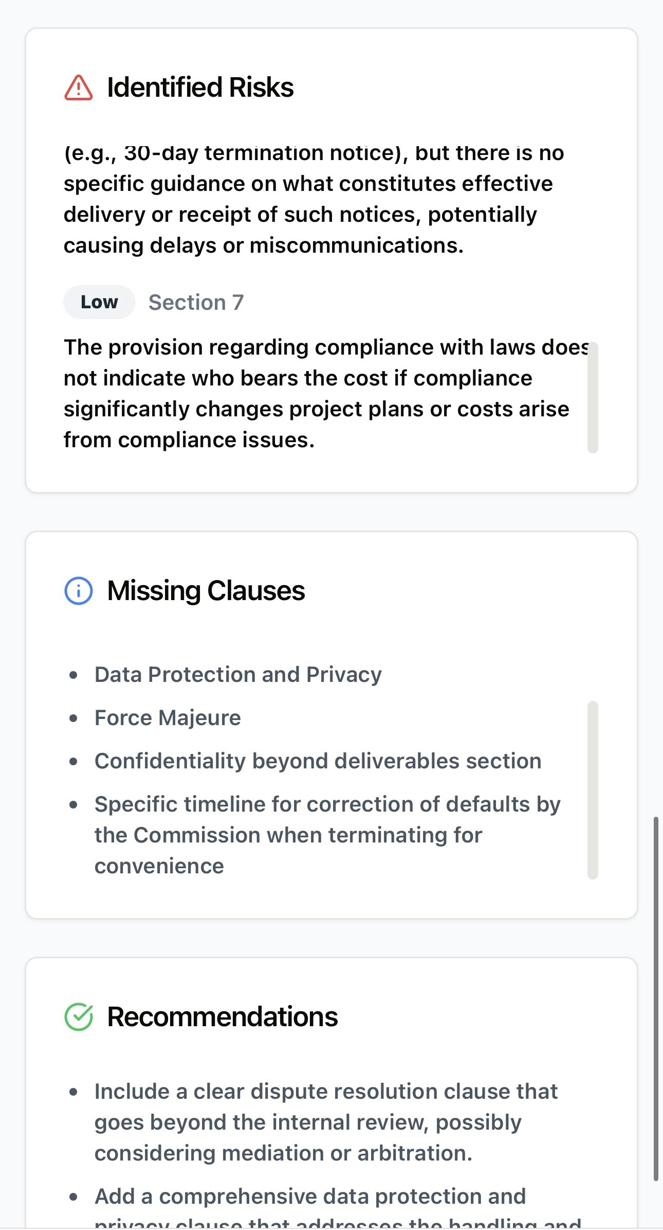Click the green checkmark Recommendations icon

click(79, 1017)
